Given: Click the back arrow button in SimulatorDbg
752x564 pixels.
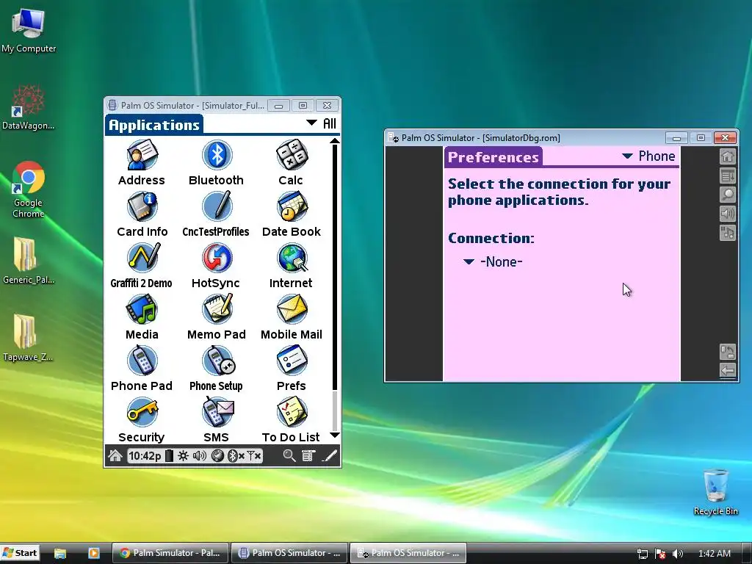Looking at the screenshot, I should pyautogui.click(x=728, y=371).
